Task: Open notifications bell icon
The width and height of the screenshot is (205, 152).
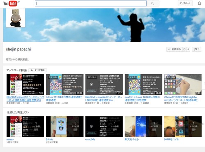Action: (x=199, y=3)
